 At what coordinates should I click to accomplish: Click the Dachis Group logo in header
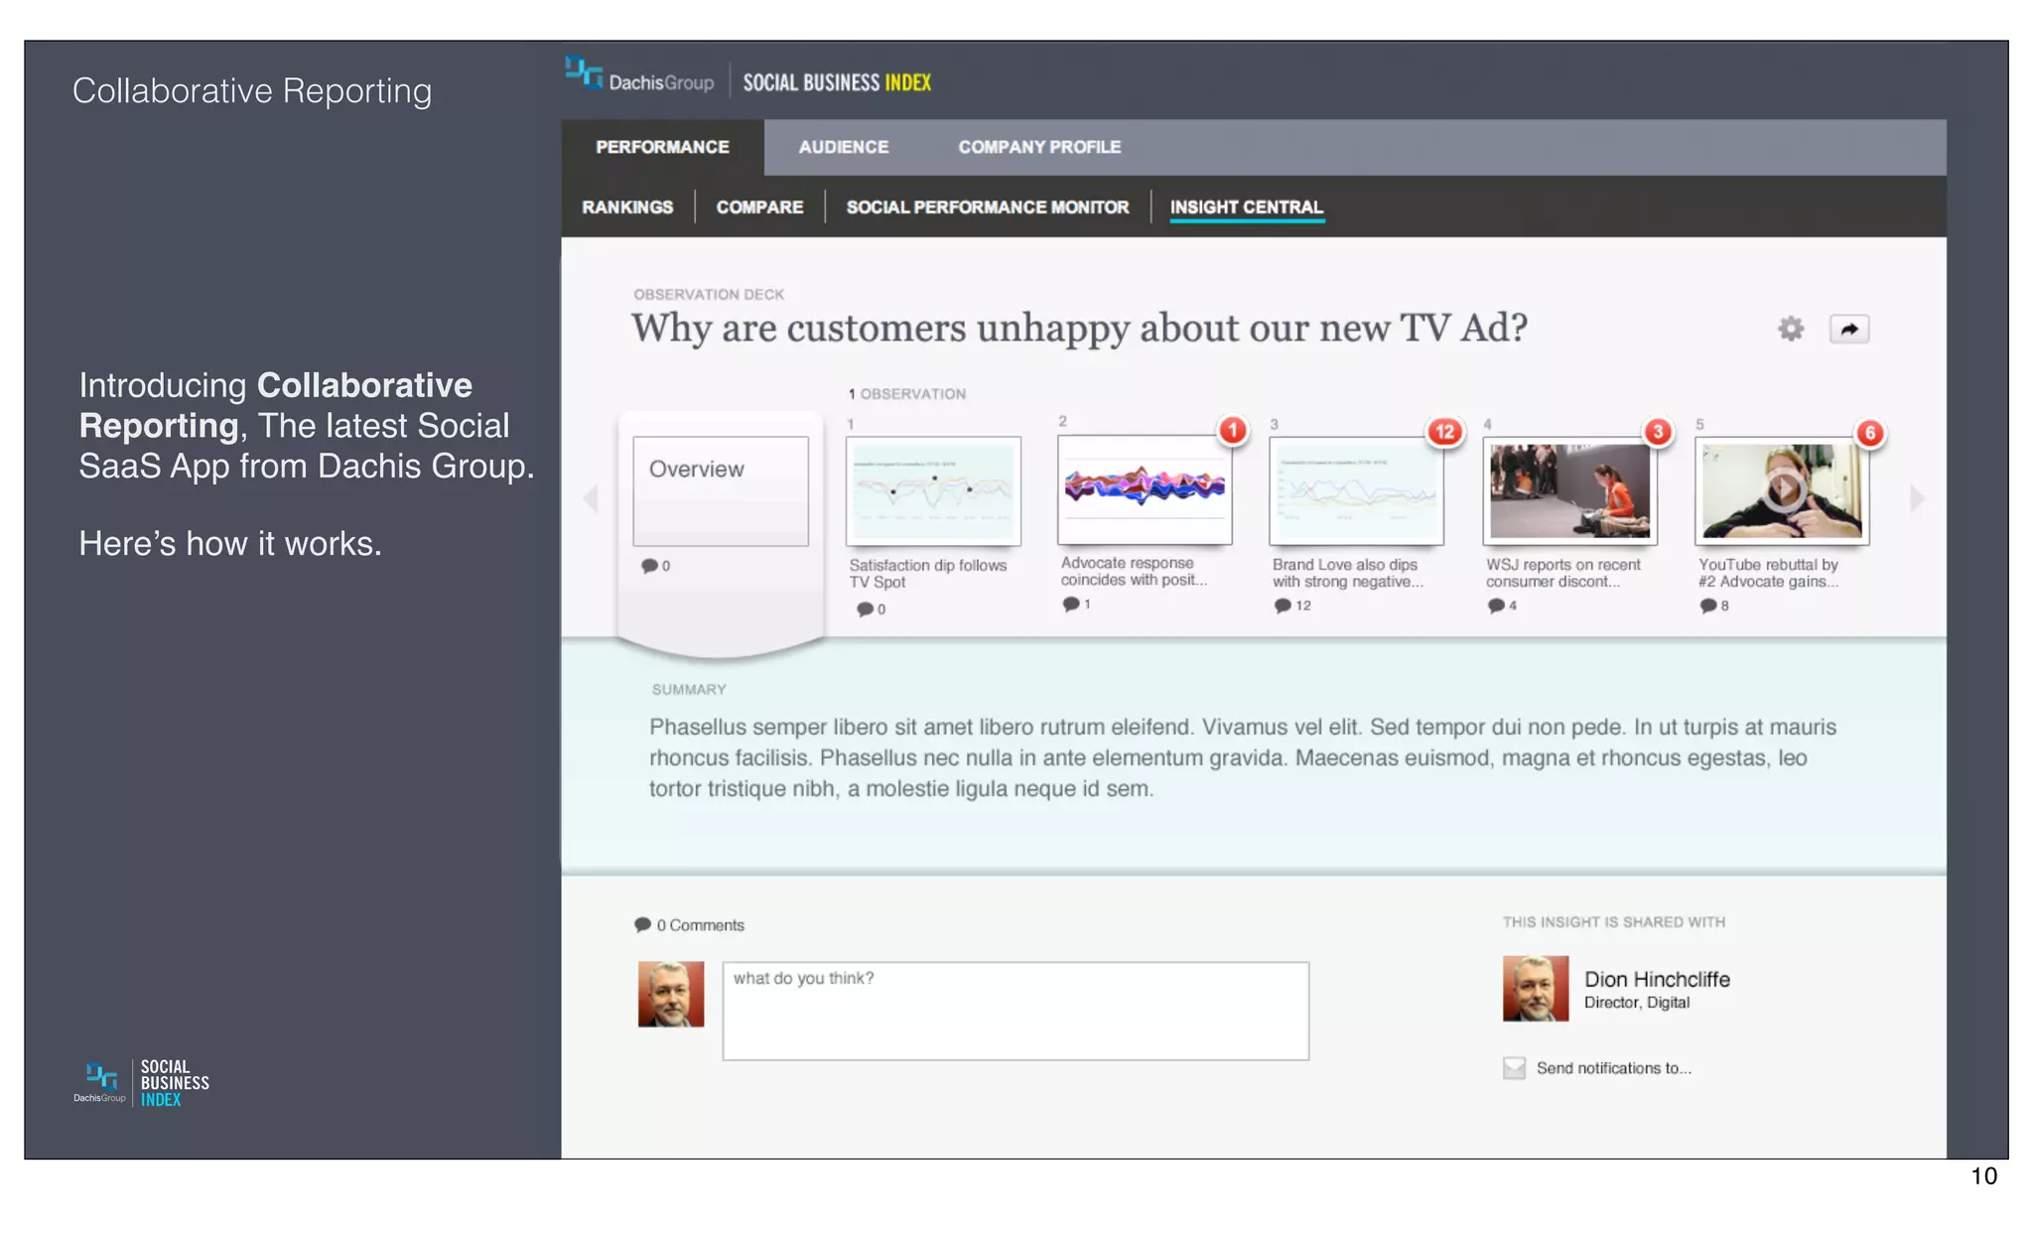tap(639, 76)
